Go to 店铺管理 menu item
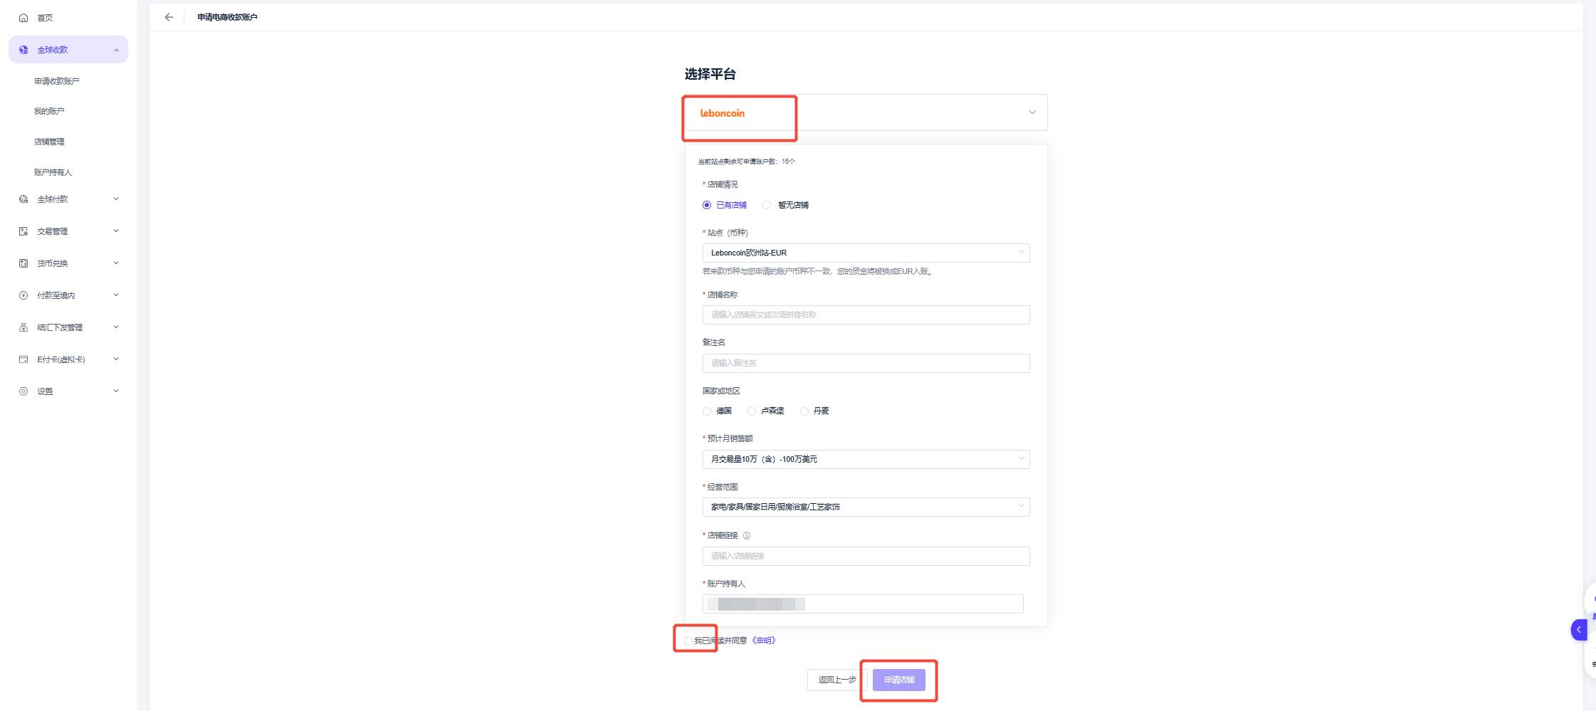Viewport: 1596px width, 711px height. pyautogui.click(x=49, y=142)
